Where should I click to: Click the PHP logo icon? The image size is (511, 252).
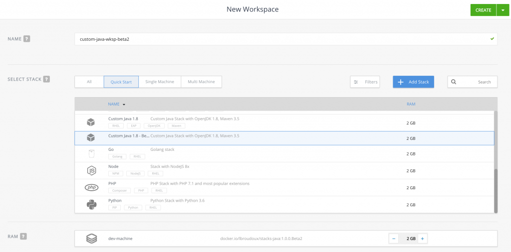91,187
